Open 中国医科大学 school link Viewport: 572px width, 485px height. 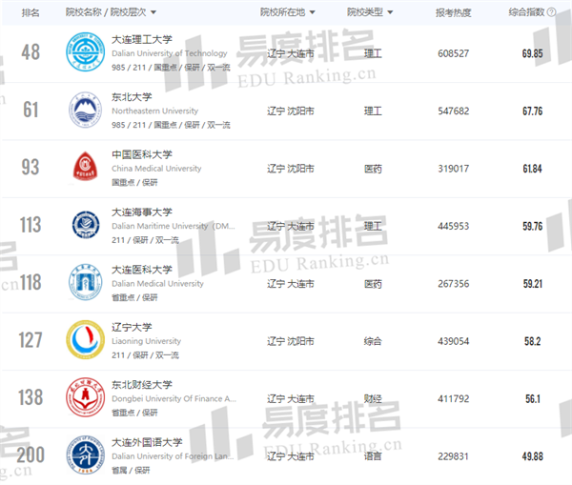[142, 154]
